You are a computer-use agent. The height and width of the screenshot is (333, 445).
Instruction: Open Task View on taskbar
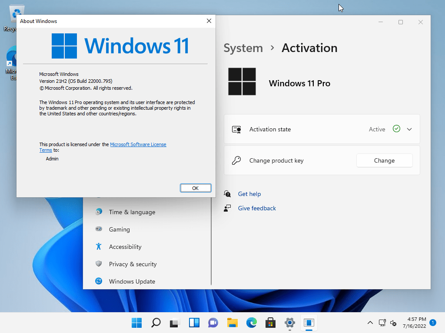click(175, 323)
